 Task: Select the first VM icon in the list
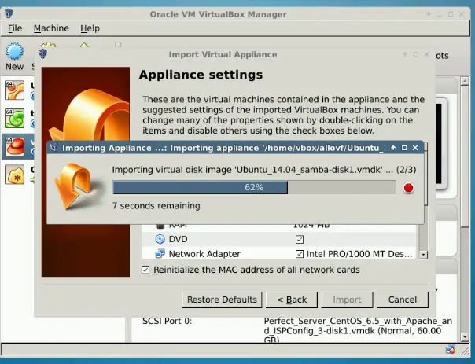(x=14, y=90)
